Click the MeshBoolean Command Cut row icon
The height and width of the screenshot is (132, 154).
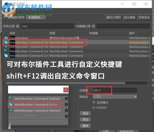click(6, 42)
